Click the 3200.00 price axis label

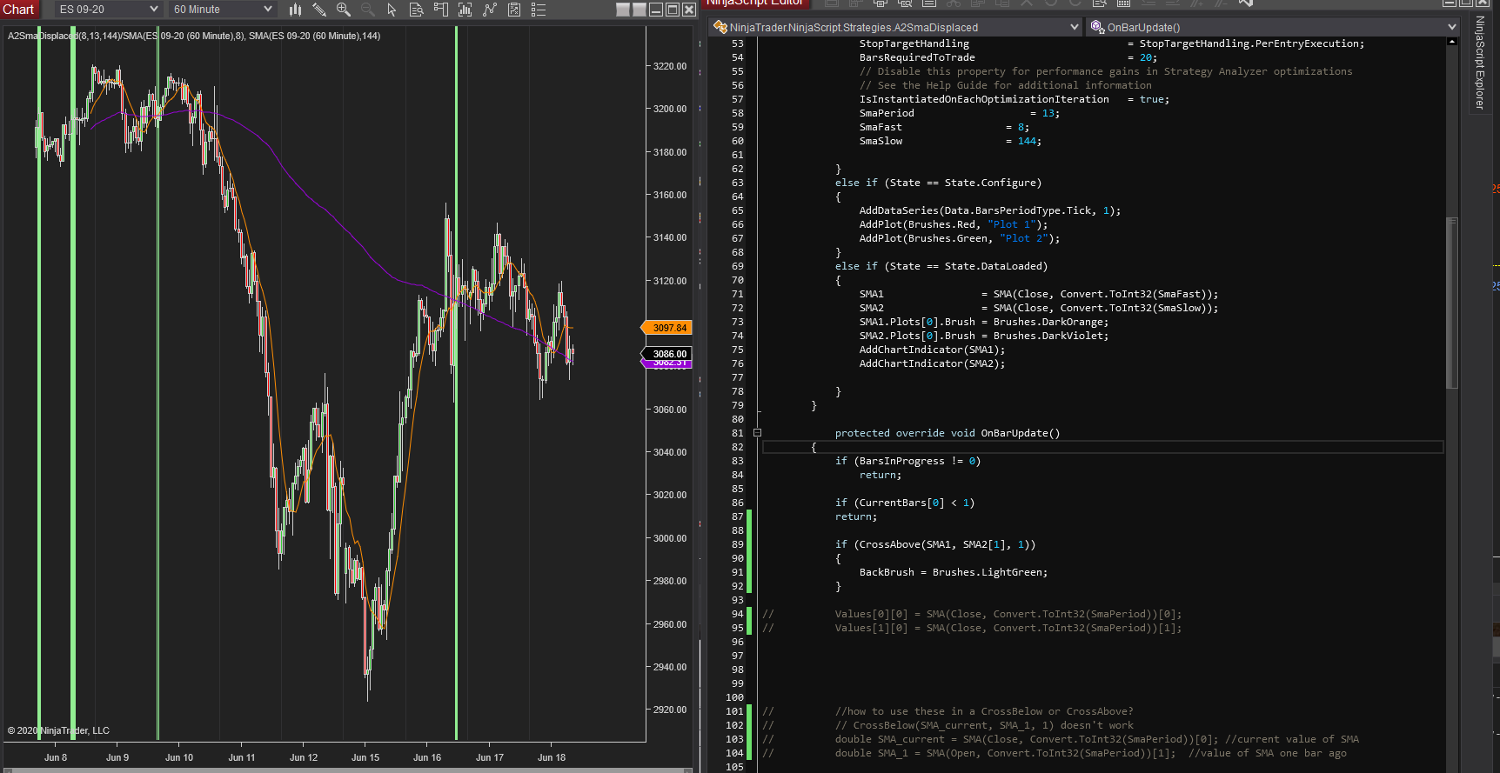[x=670, y=109]
